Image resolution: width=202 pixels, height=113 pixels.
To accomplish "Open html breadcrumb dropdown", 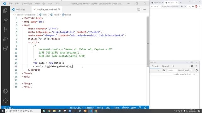I will pyautogui.click(x=43, y=15).
